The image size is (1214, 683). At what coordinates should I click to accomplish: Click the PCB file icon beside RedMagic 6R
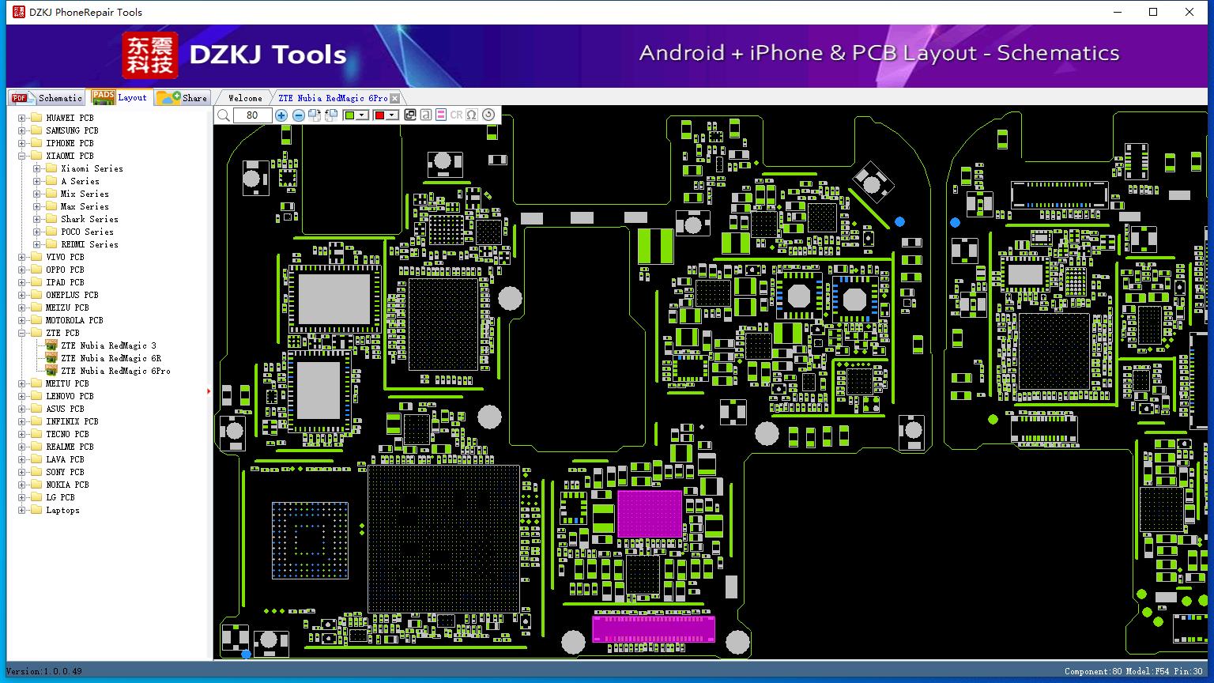pos(51,358)
